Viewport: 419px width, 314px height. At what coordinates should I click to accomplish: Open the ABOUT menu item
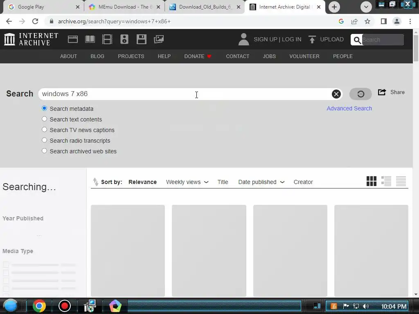pyautogui.click(x=68, y=56)
